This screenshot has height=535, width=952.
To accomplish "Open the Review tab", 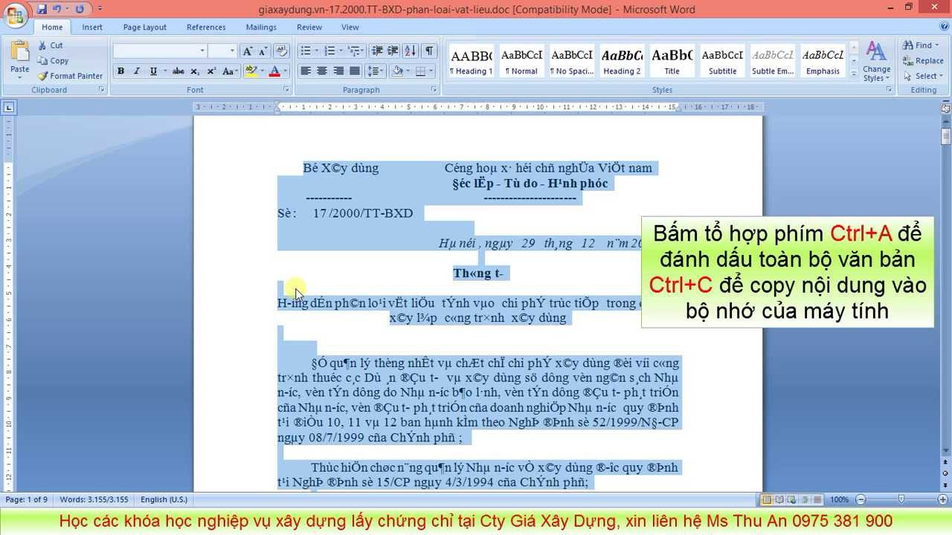I will tap(309, 27).
